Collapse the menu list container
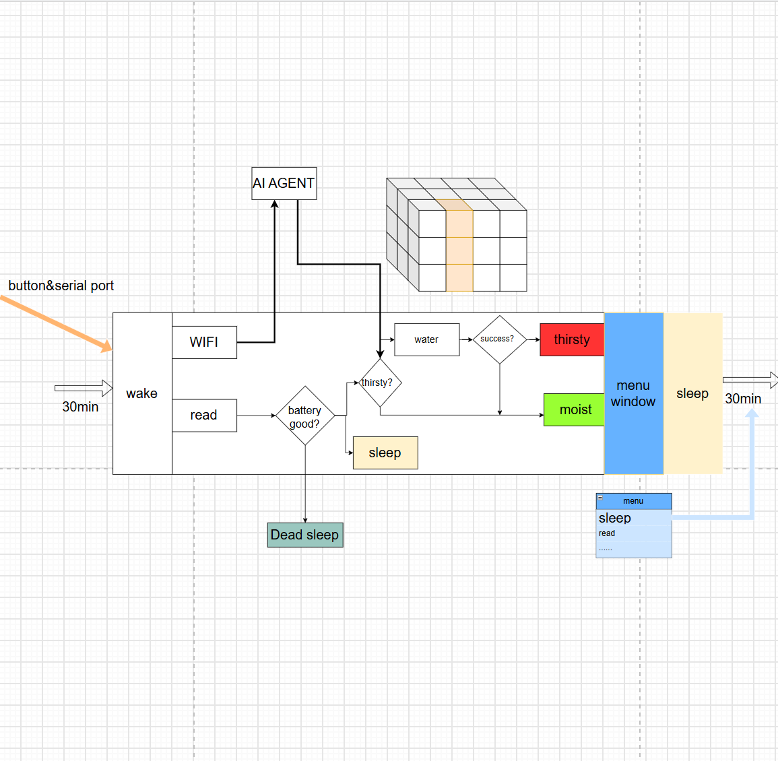Viewport: 778px width, 761px height. 600,498
